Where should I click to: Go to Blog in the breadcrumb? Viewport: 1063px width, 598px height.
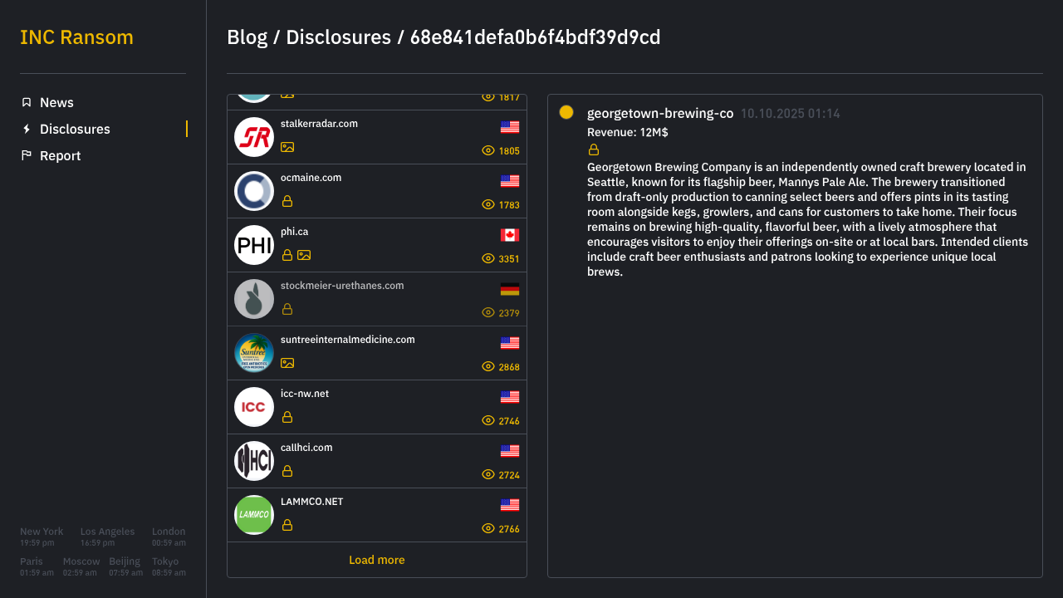pyautogui.click(x=247, y=37)
